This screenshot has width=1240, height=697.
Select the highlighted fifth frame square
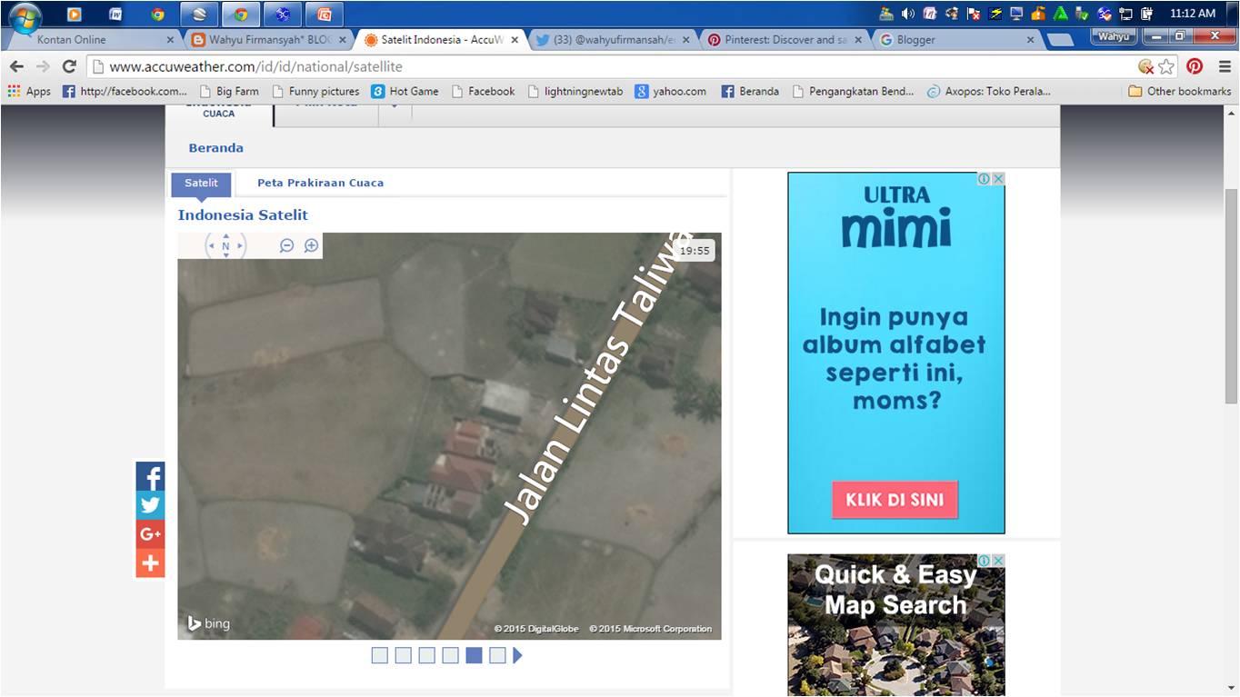pos(474,655)
